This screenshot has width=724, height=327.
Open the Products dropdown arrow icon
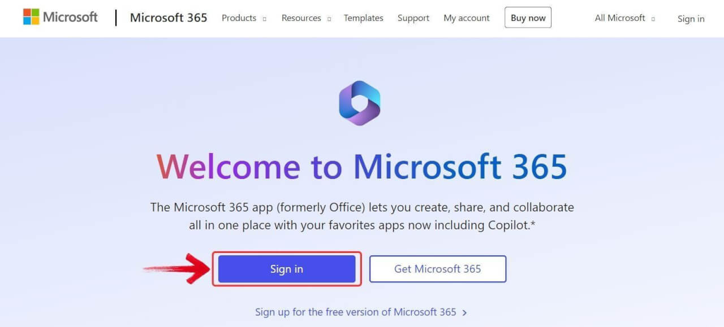(x=264, y=18)
